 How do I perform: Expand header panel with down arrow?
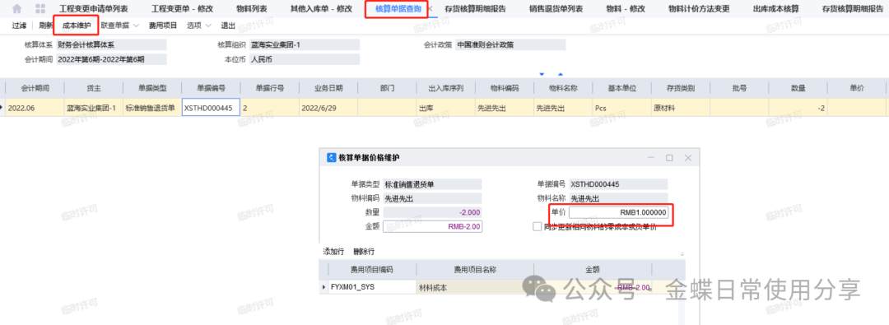click(x=542, y=74)
